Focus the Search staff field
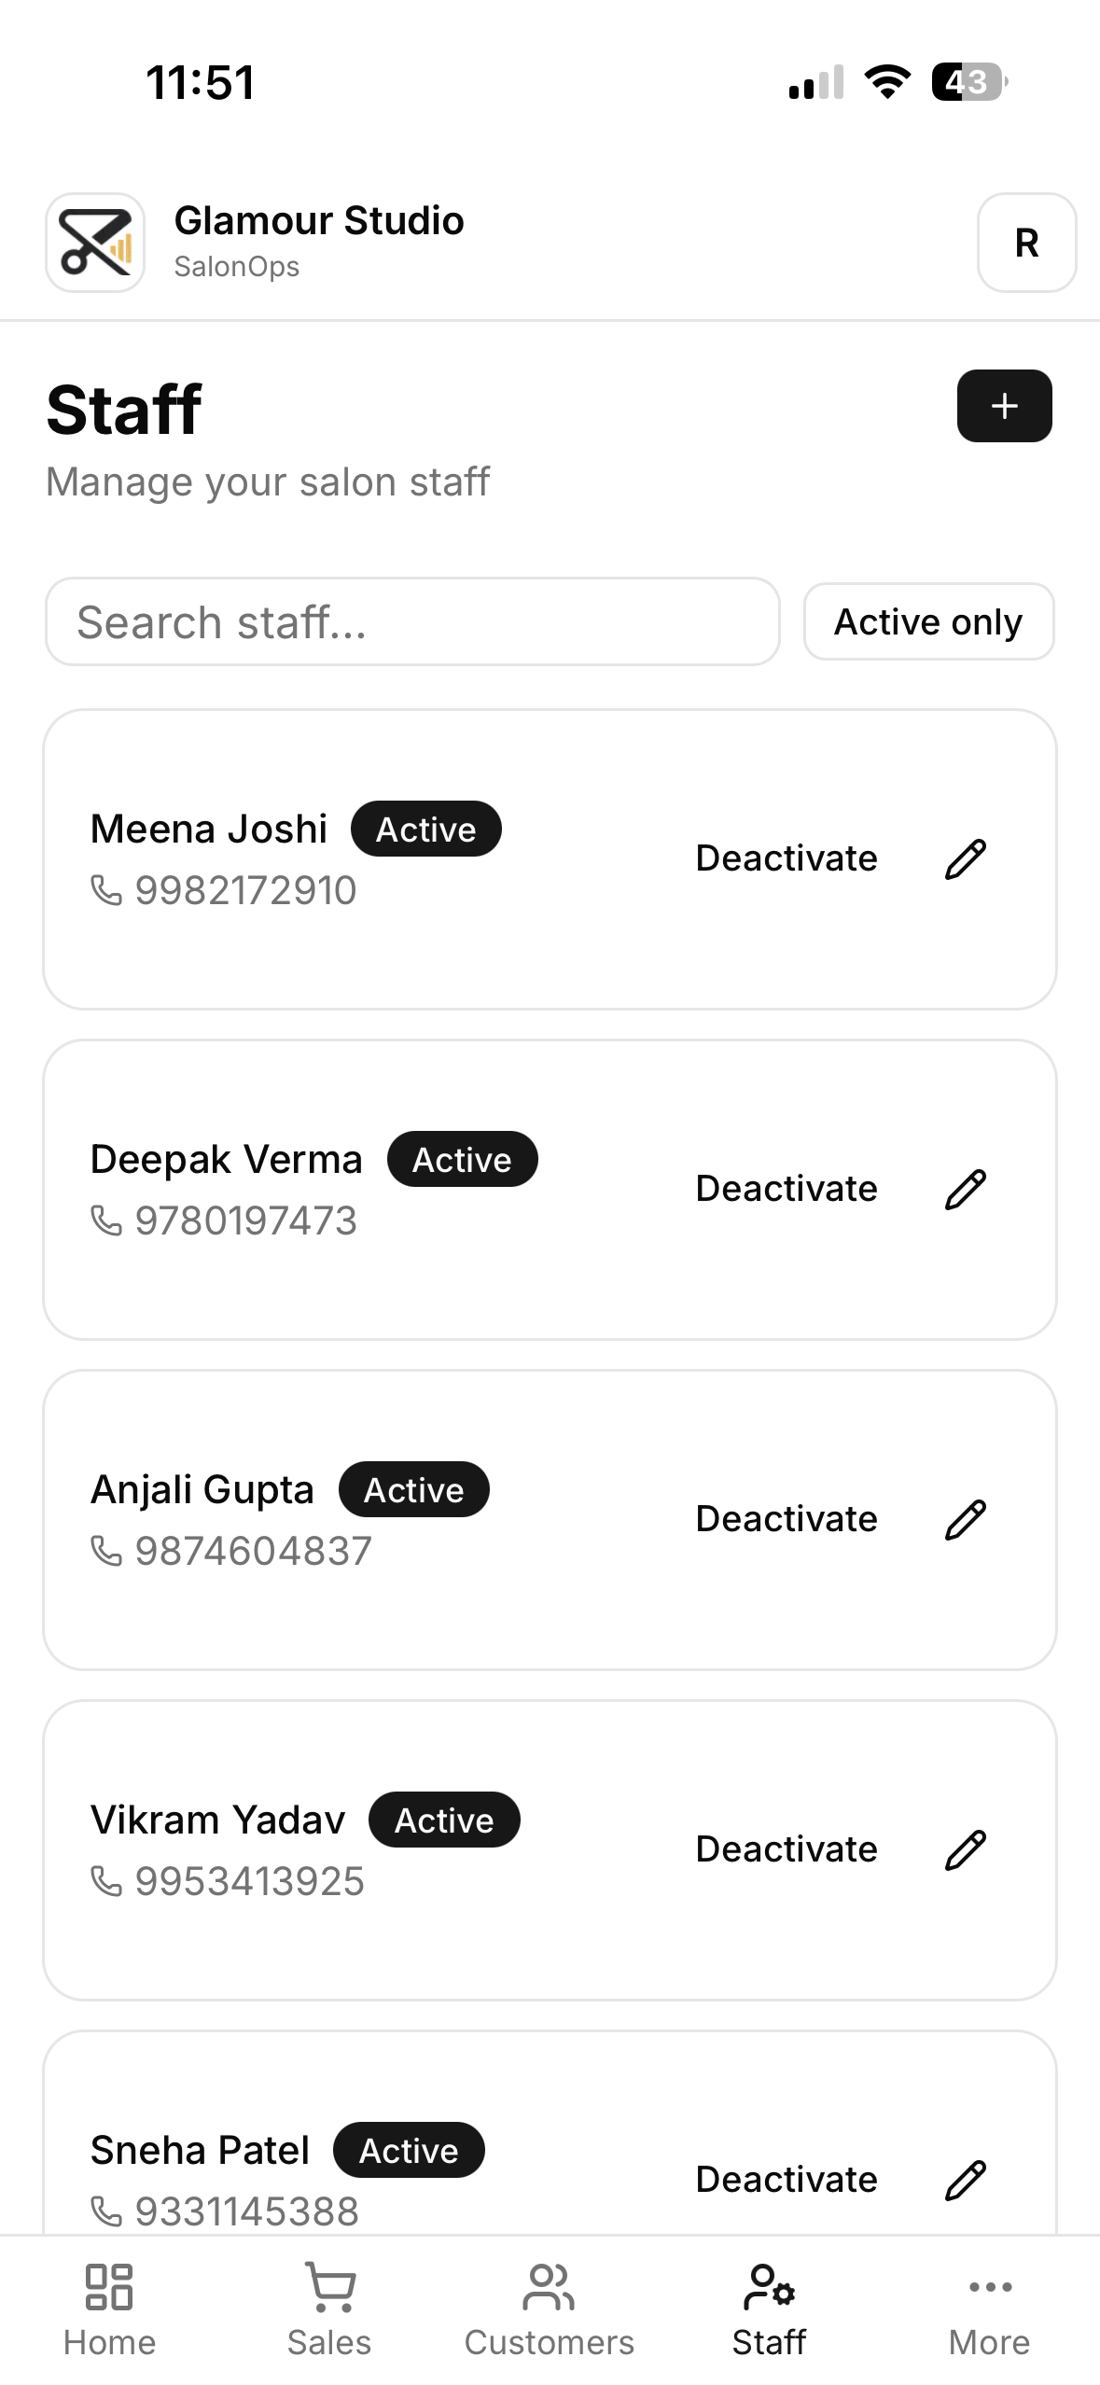Screen dimensions: 1100x2385 point(411,621)
